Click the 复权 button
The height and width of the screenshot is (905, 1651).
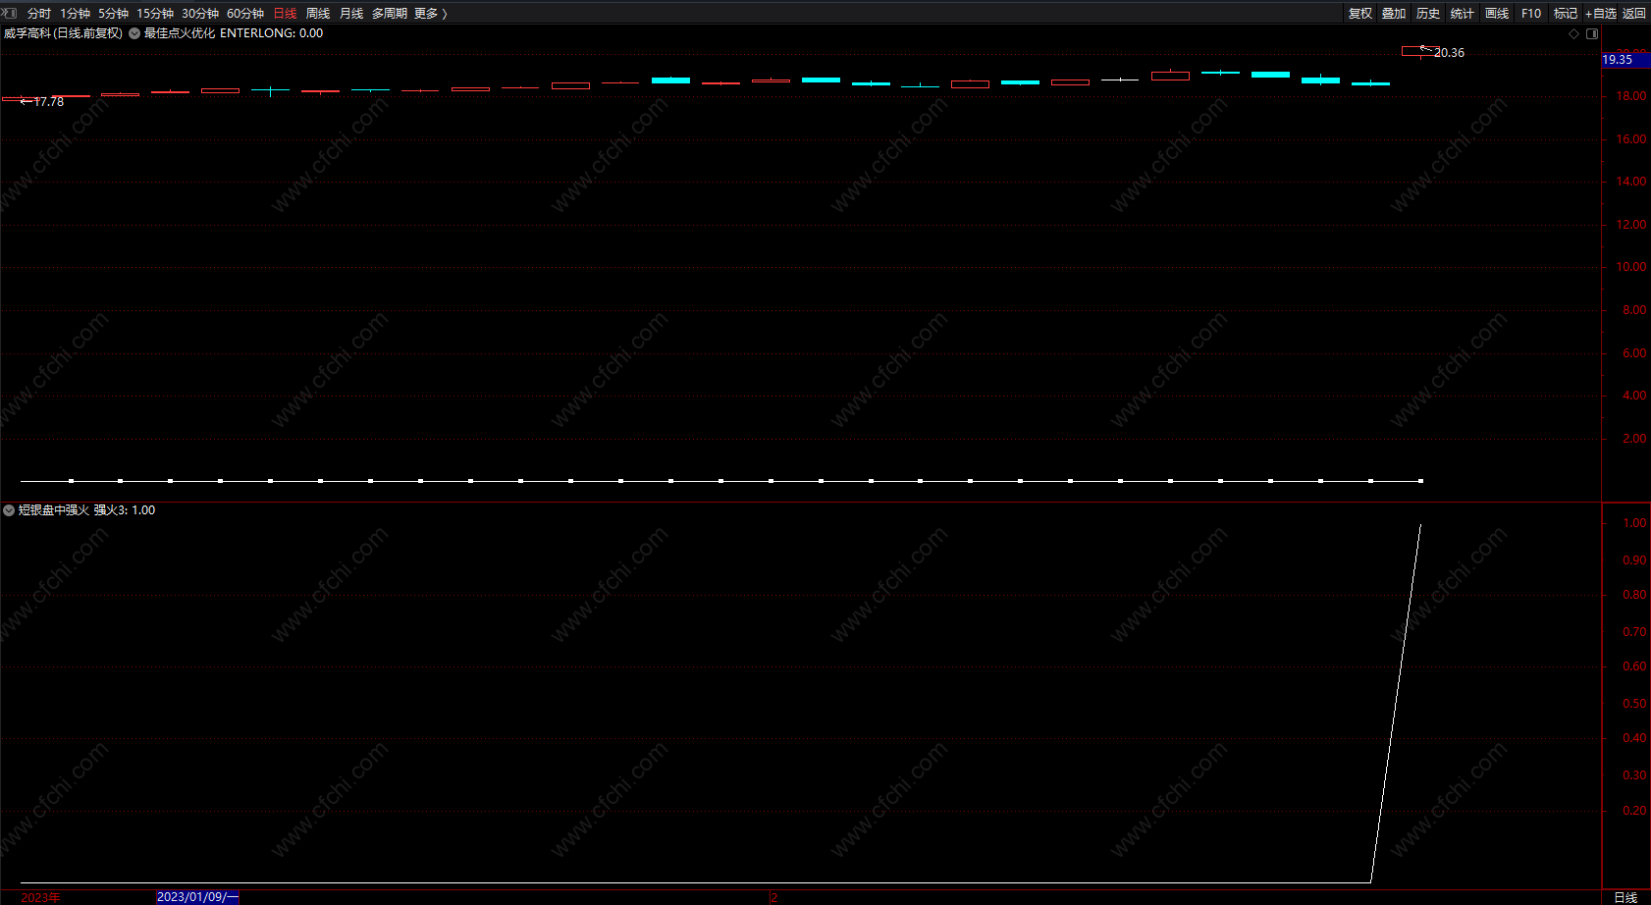click(x=1360, y=13)
